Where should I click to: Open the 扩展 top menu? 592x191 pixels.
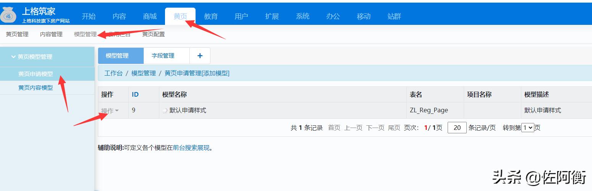(272, 16)
